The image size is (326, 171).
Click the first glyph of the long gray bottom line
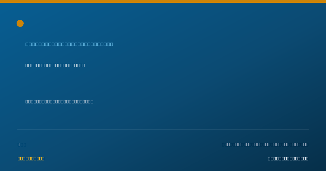tap(223, 144)
